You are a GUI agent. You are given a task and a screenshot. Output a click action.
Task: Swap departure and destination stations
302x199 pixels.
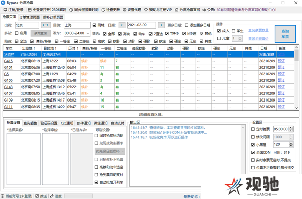pyautogui.click(x=46, y=25)
